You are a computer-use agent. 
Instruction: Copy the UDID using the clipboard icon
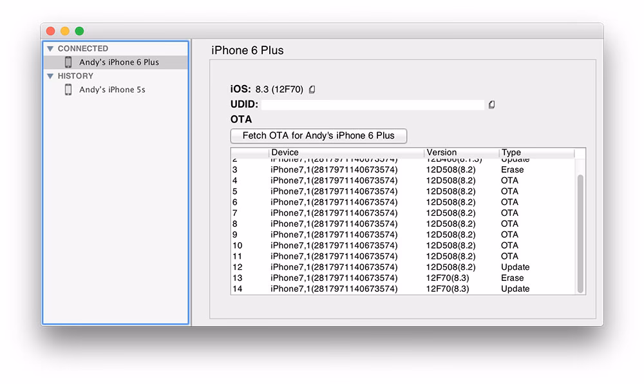click(491, 104)
